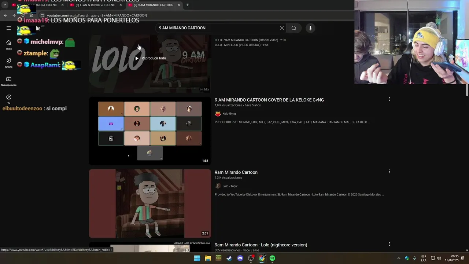Open the volume control in system tray
The height and width of the screenshot is (264, 469).
439,258
